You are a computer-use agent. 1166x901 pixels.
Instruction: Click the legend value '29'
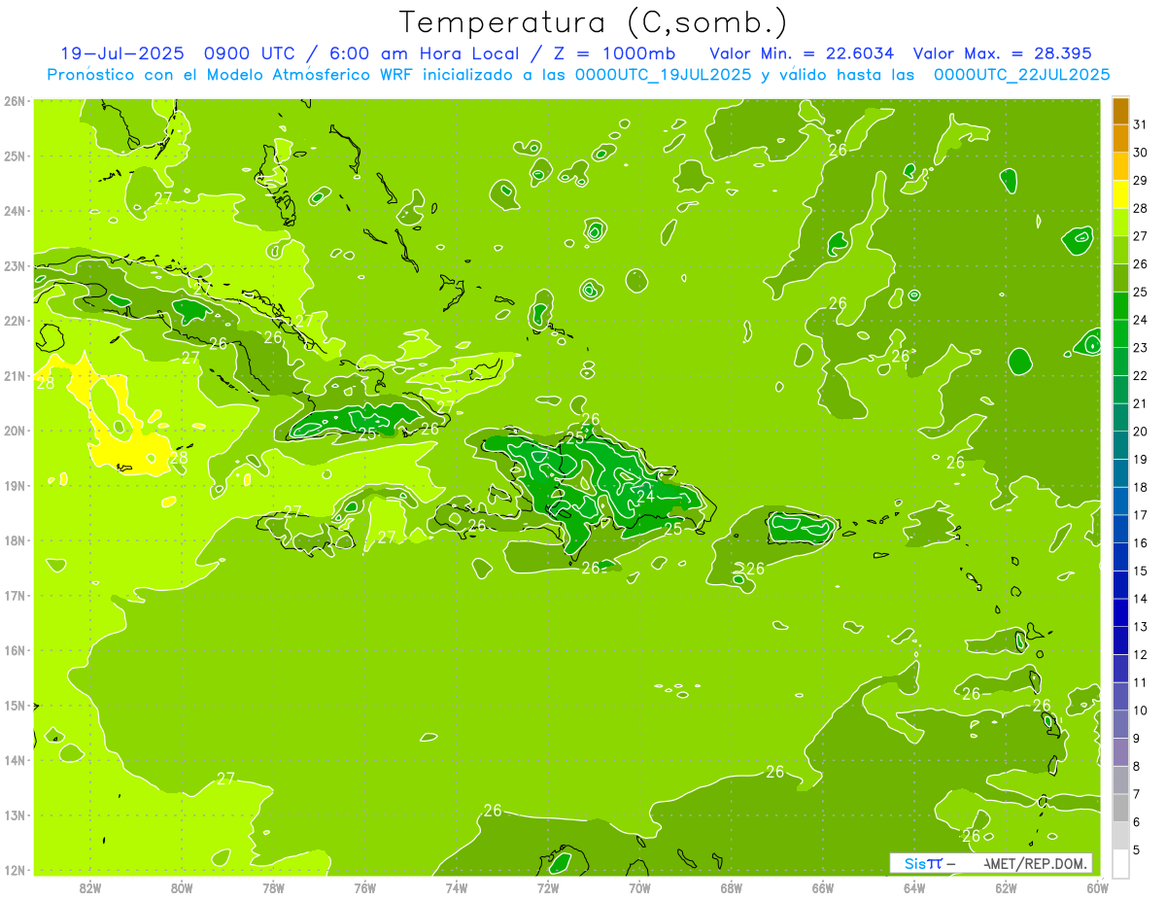[1140, 181]
